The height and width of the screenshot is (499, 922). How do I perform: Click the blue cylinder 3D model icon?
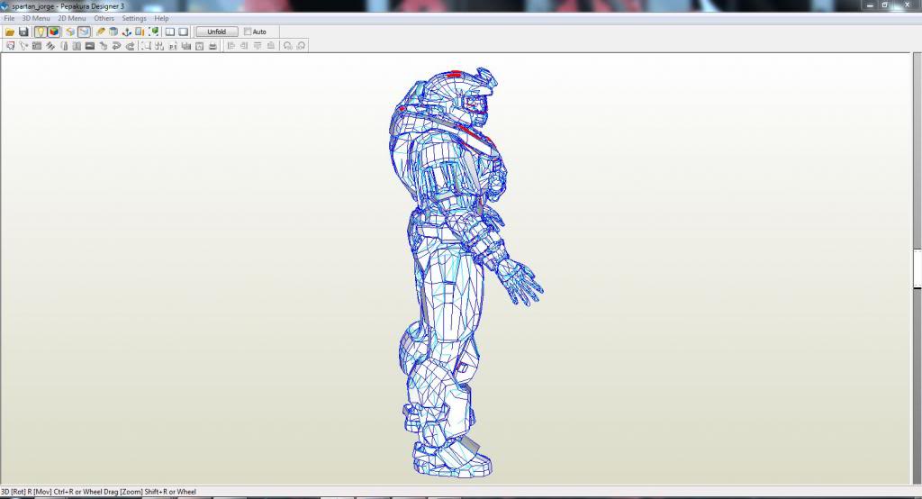click(113, 32)
